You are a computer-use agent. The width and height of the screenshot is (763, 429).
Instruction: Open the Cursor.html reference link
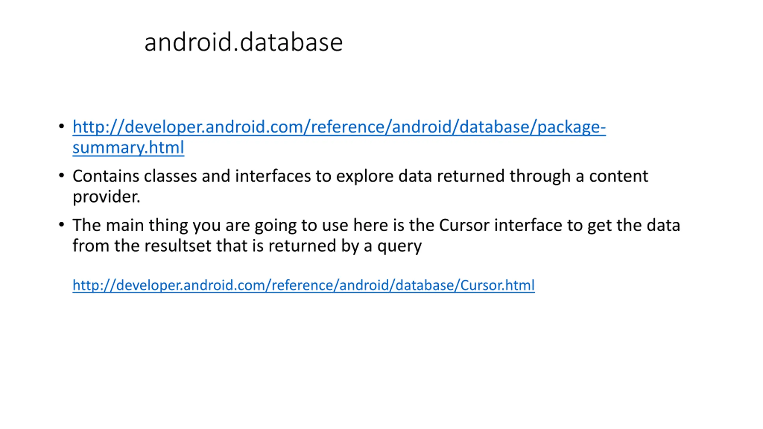coord(303,285)
